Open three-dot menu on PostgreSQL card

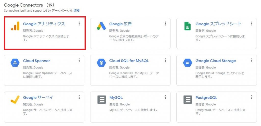pos(252,97)
